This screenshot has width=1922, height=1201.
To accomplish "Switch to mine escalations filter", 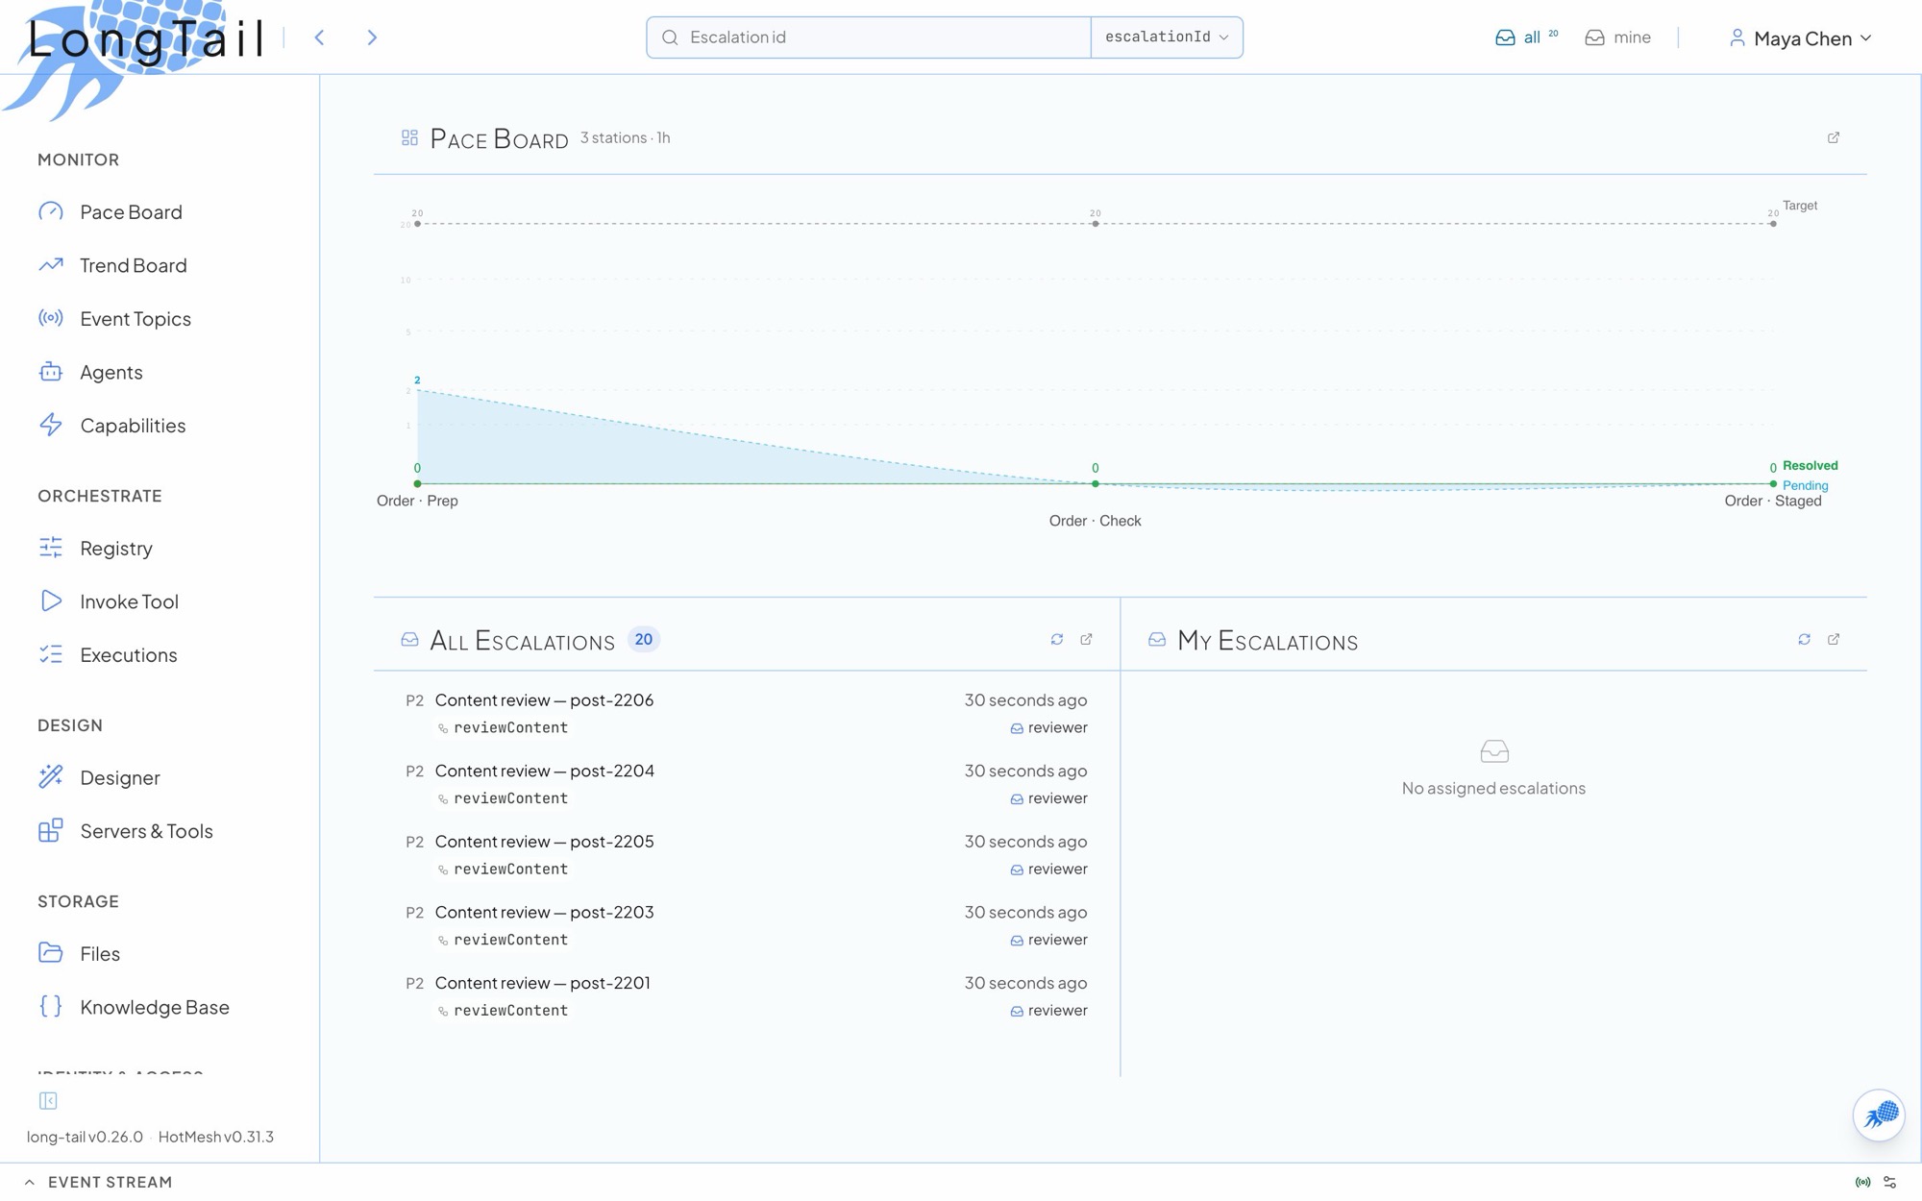I will point(1618,37).
